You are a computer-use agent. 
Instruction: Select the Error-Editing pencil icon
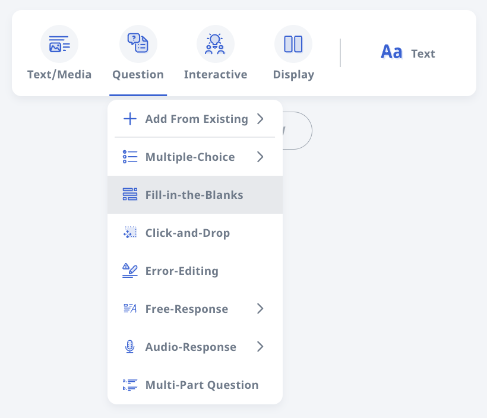[x=129, y=271]
